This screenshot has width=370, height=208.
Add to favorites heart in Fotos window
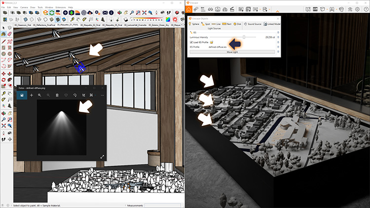point(66,95)
